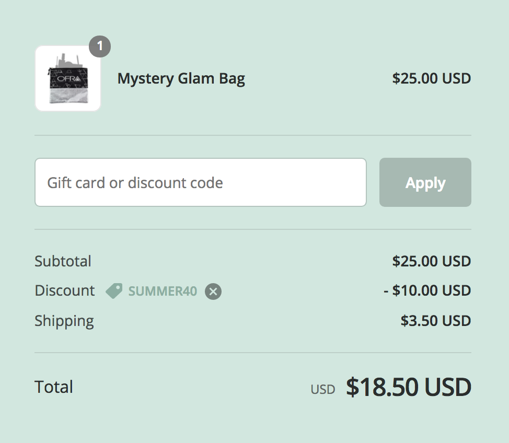This screenshot has height=443, width=509.
Task: Open the Mystery Glam Bag thumbnail
Action: click(68, 78)
